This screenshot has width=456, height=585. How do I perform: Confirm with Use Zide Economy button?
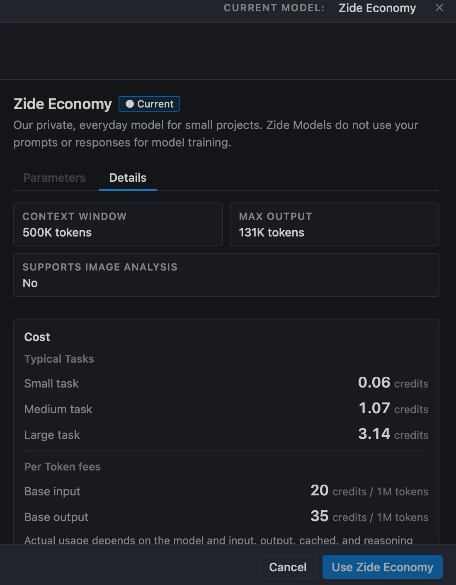click(382, 567)
